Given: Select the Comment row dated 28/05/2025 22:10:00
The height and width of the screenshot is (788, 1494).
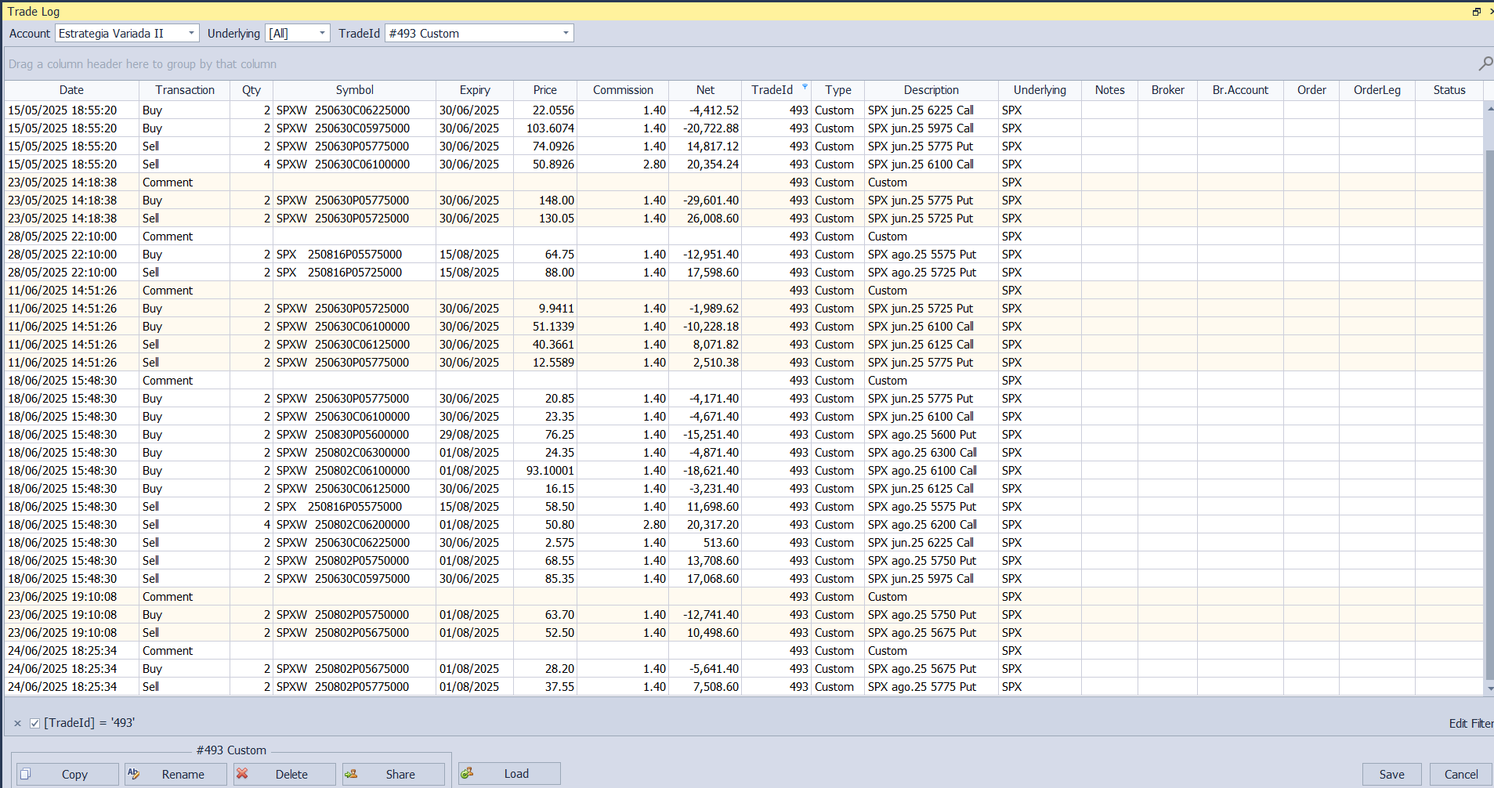Looking at the screenshot, I should coord(744,237).
